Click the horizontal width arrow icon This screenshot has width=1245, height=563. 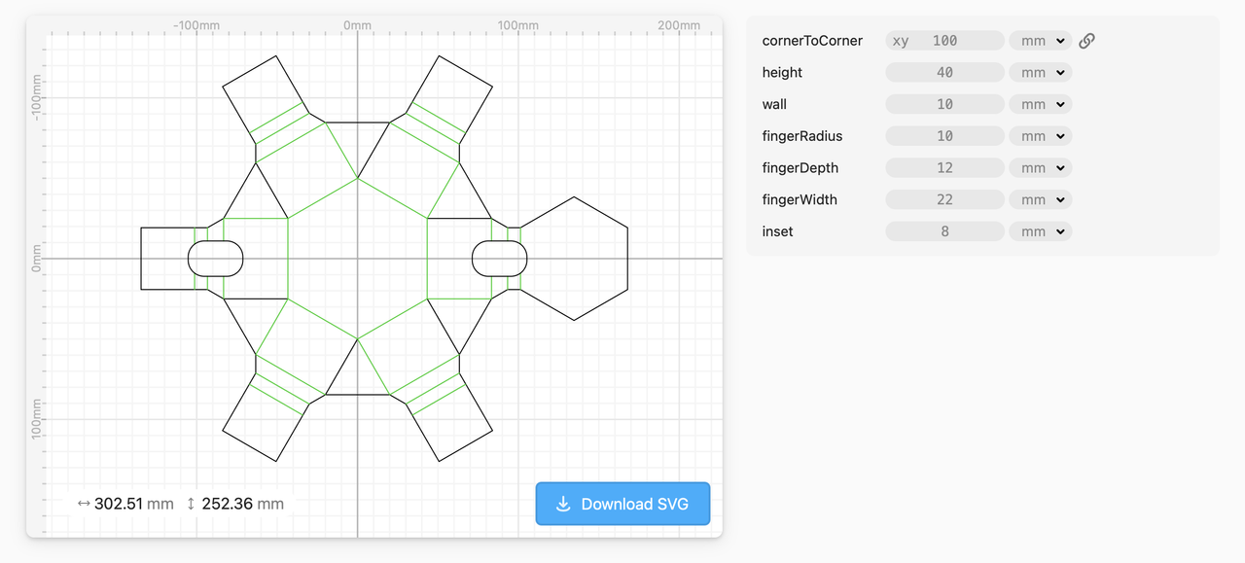tap(84, 504)
